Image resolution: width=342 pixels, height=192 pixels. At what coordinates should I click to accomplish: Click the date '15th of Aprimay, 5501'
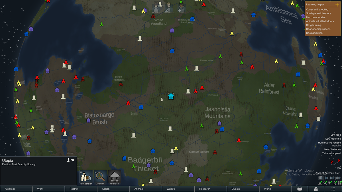point(328,173)
